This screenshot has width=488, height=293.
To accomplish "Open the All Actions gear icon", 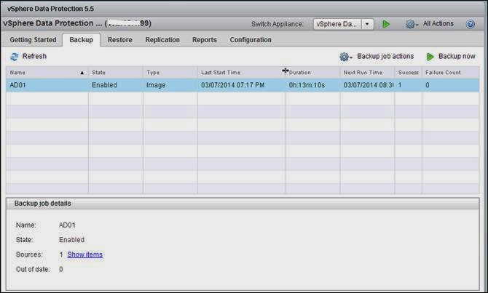I will (x=412, y=24).
